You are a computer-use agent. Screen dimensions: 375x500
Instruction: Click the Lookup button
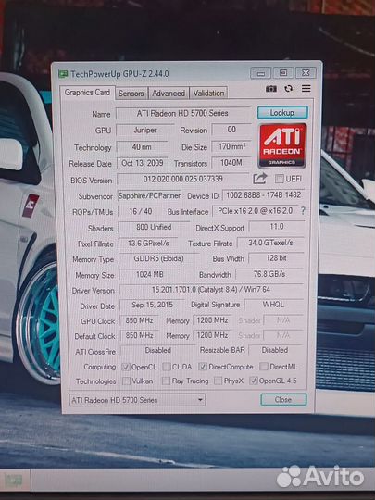tap(282, 113)
